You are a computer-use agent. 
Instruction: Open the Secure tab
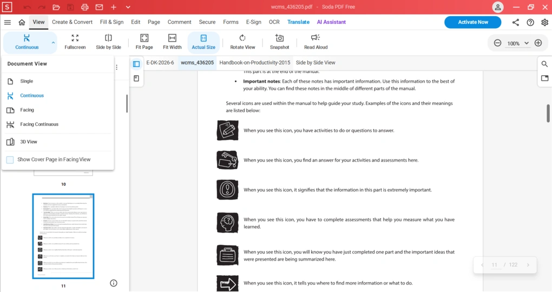pos(207,22)
